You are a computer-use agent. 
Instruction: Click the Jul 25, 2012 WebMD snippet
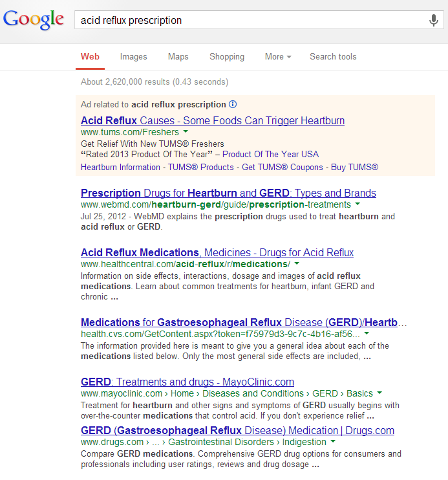coord(238,222)
